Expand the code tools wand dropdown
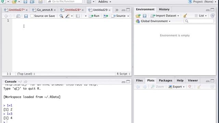The height and width of the screenshot is (123, 219). click(x=72, y=16)
